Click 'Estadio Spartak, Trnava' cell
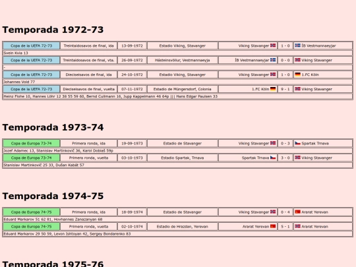The width and height of the screenshot is (356, 267). (x=183, y=158)
